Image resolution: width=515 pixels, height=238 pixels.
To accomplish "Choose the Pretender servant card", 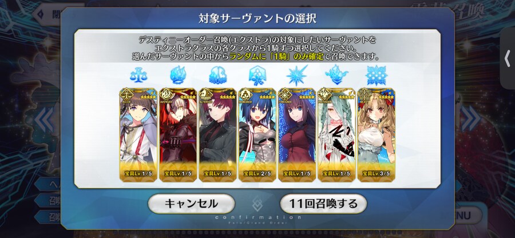I will (336, 134).
